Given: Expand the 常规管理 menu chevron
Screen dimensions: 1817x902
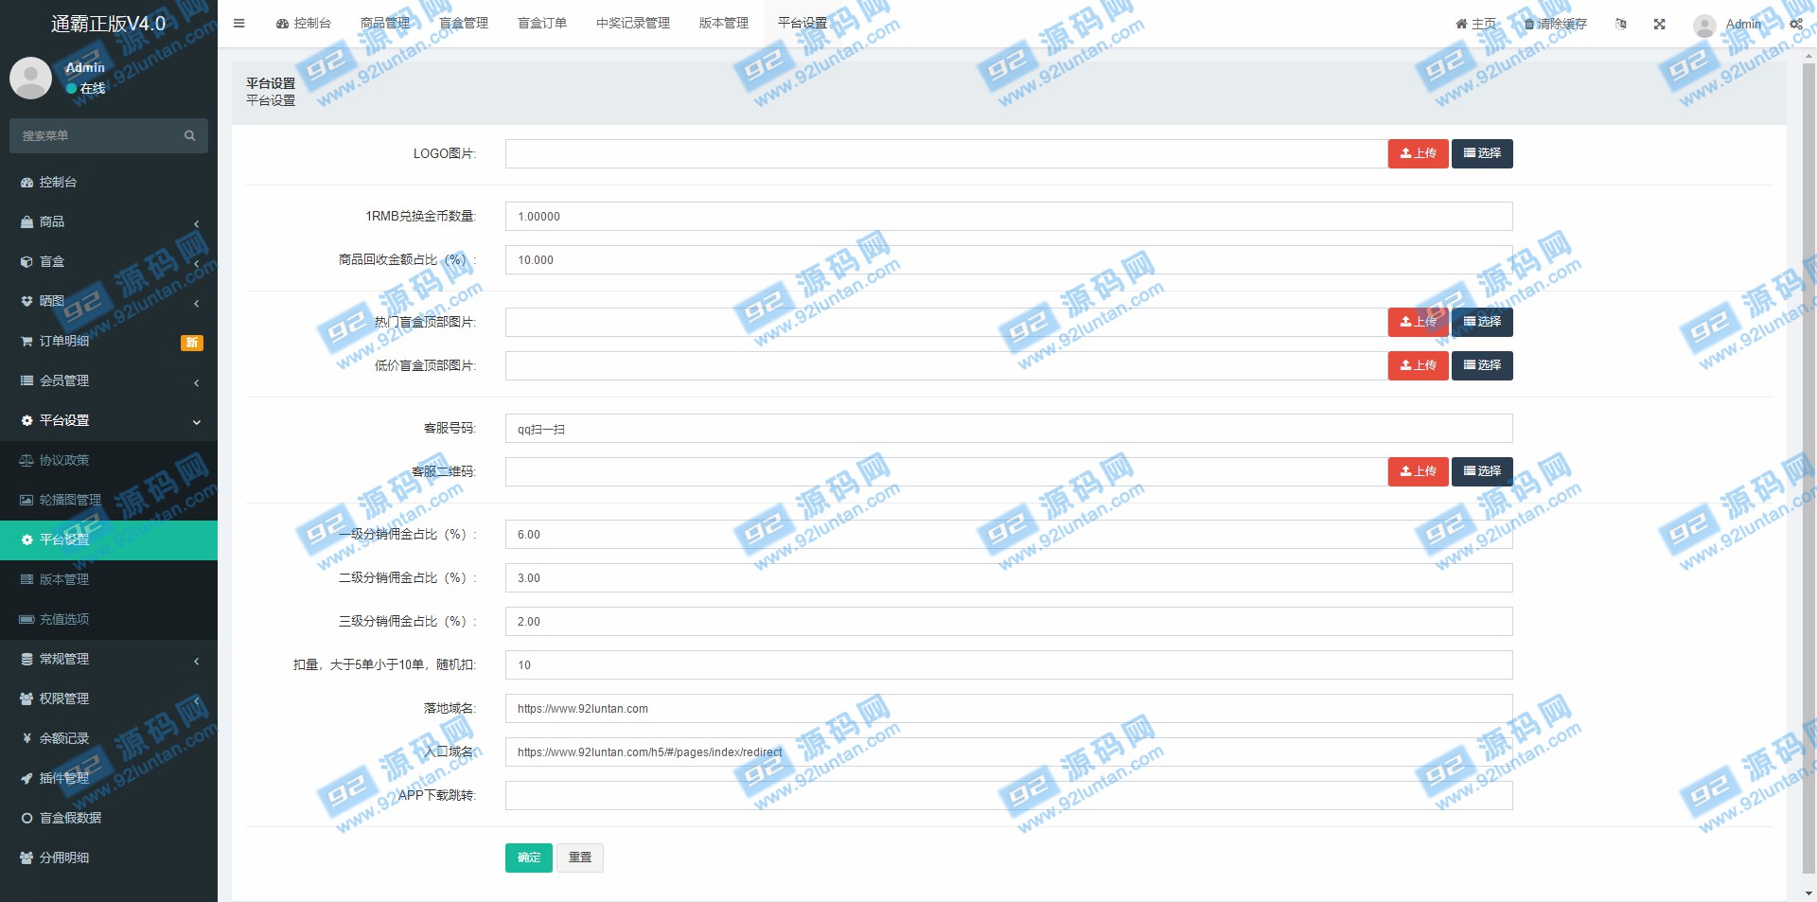Looking at the screenshot, I should tap(197, 661).
